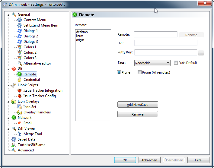Click the Colors 3 palette icon
The image size is (214, 168).
click(20, 58)
